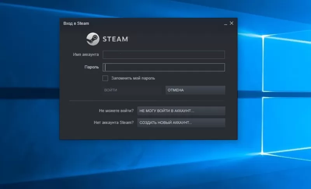Screen dimensions: 311x189
Task: Click the ОТМЕНА cancel button
Action: tap(196, 90)
